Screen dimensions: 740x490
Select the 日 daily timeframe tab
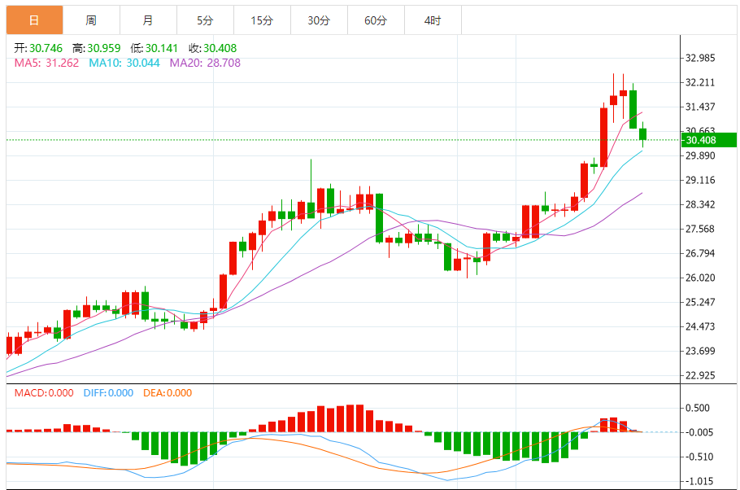34,20
